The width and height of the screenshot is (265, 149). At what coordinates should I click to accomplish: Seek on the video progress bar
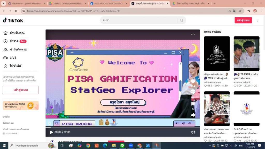tap(122, 127)
